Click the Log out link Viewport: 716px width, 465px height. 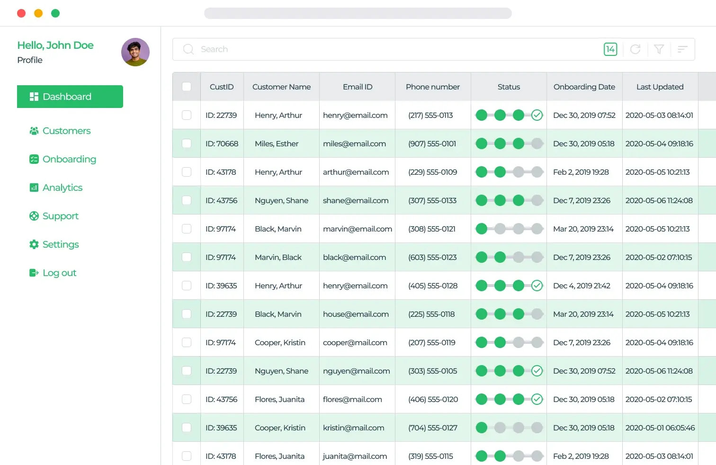pos(59,273)
